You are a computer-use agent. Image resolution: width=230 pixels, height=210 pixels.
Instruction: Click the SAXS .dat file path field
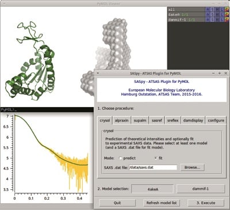[x=153, y=167]
